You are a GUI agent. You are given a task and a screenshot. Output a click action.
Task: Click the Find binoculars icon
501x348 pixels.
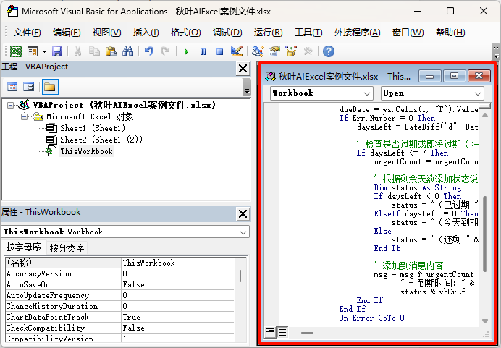click(x=128, y=51)
